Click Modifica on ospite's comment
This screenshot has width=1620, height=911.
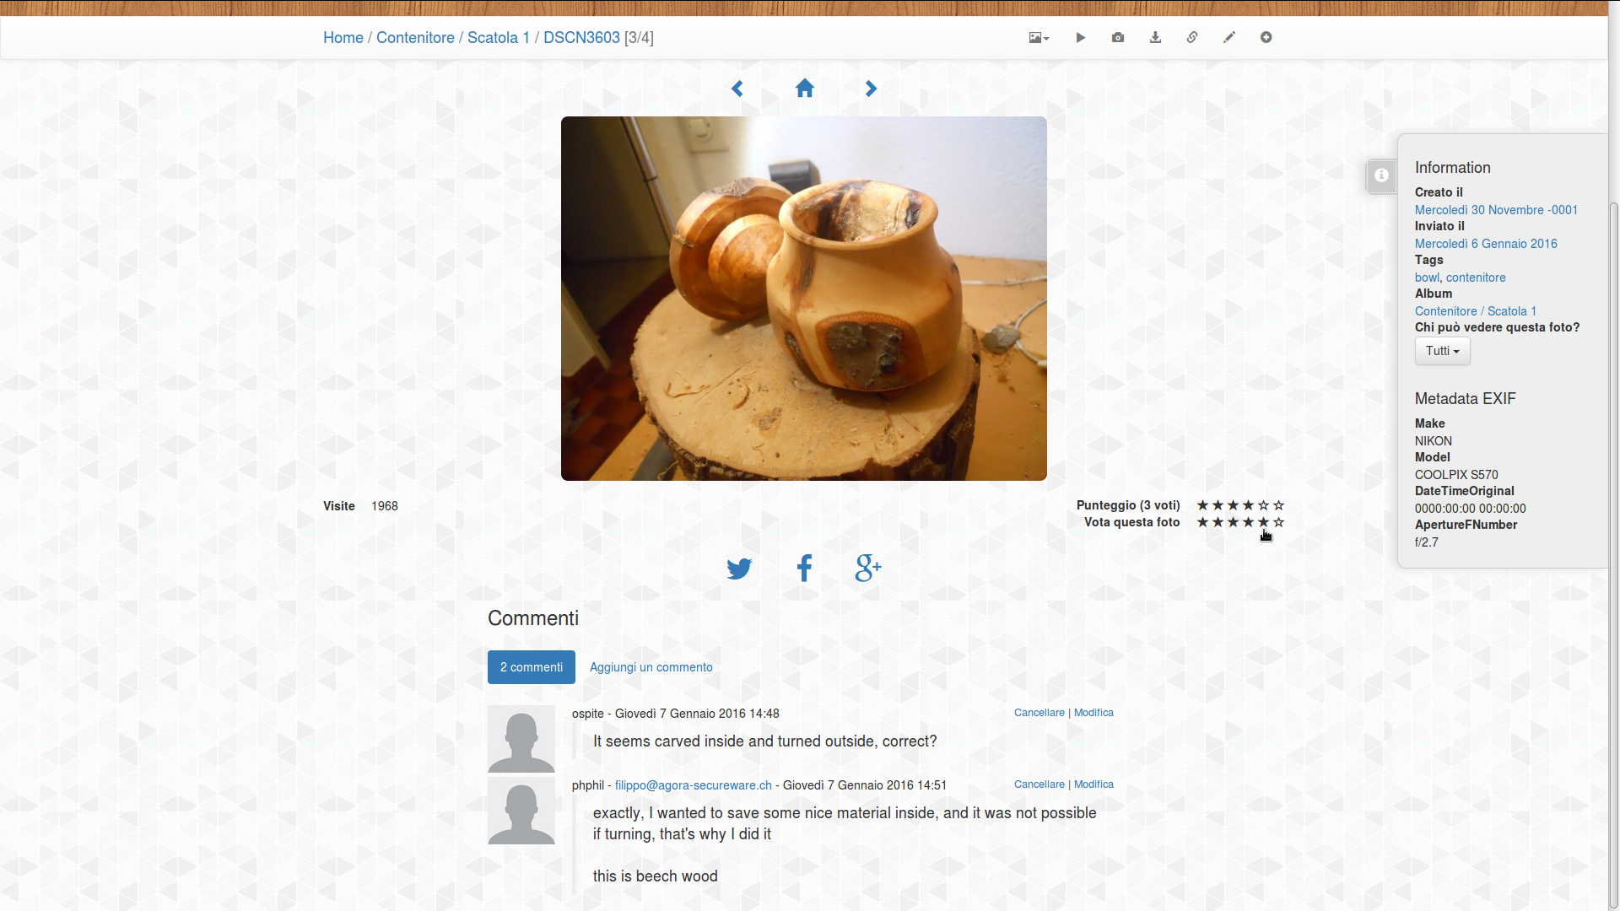(1093, 713)
